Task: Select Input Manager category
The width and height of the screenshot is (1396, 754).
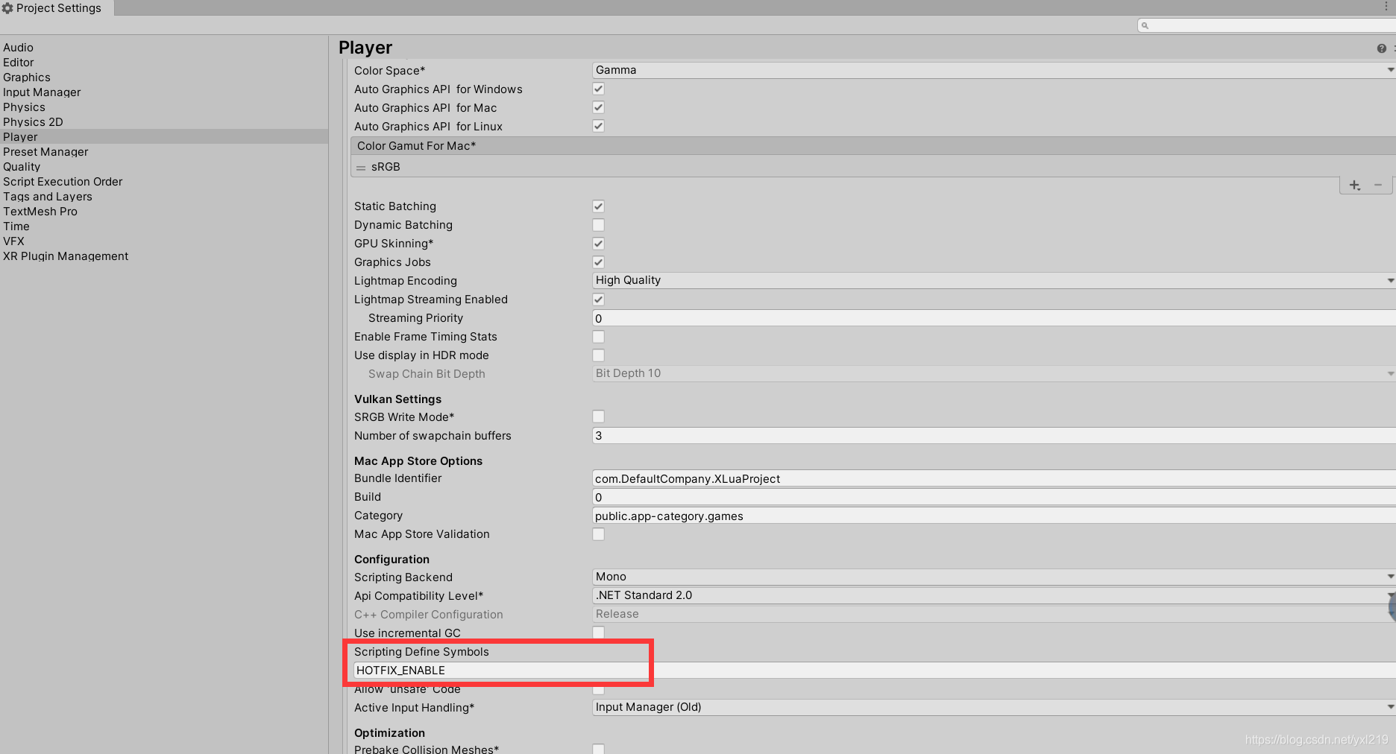Action: (x=164, y=92)
